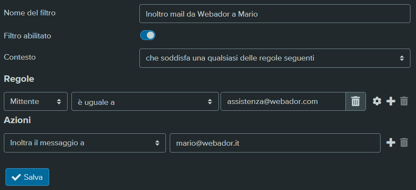Add another rule with the Regole plus icon
This screenshot has height=190, width=416.
tap(390, 101)
